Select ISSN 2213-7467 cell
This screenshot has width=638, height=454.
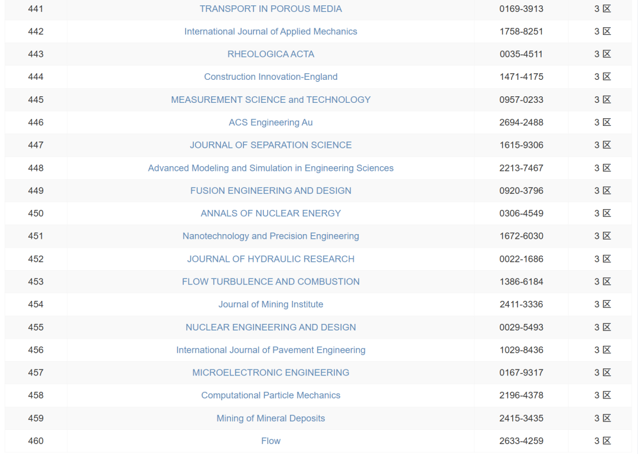coord(521,168)
